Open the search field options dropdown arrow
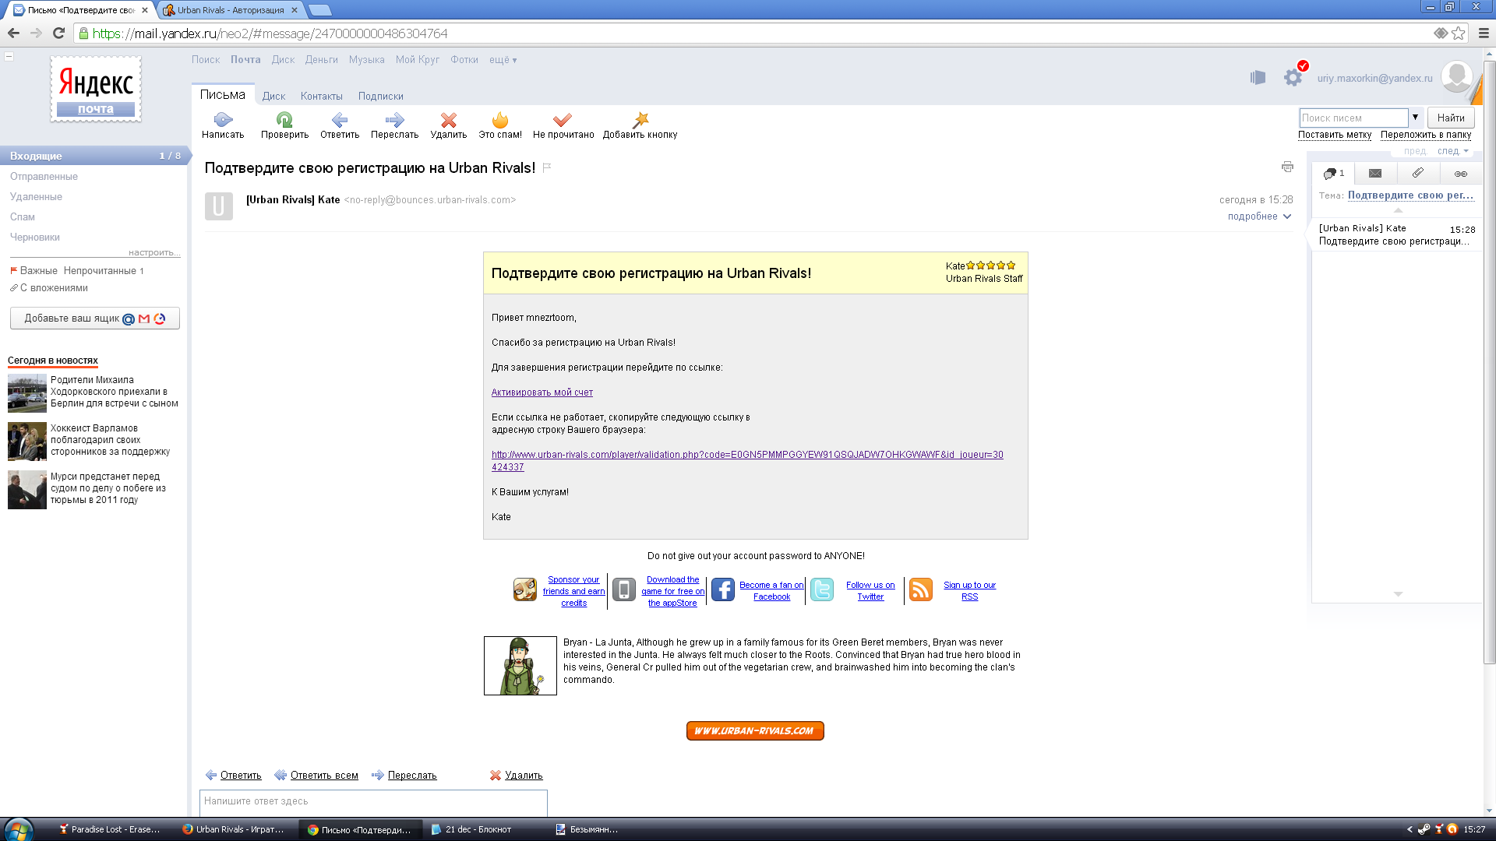This screenshot has height=841, width=1496. pyautogui.click(x=1415, y=118)
